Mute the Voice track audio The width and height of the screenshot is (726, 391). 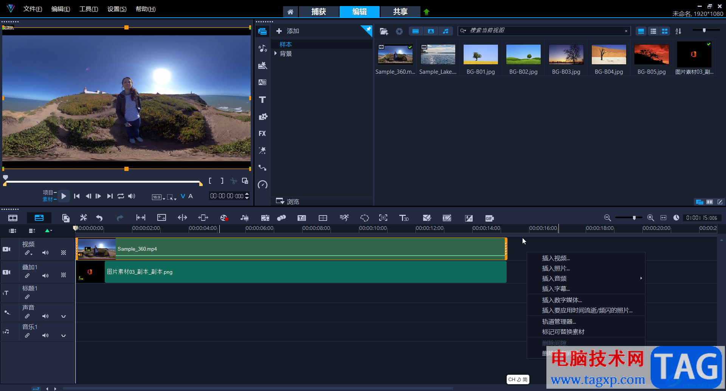(x=45, y=316)
